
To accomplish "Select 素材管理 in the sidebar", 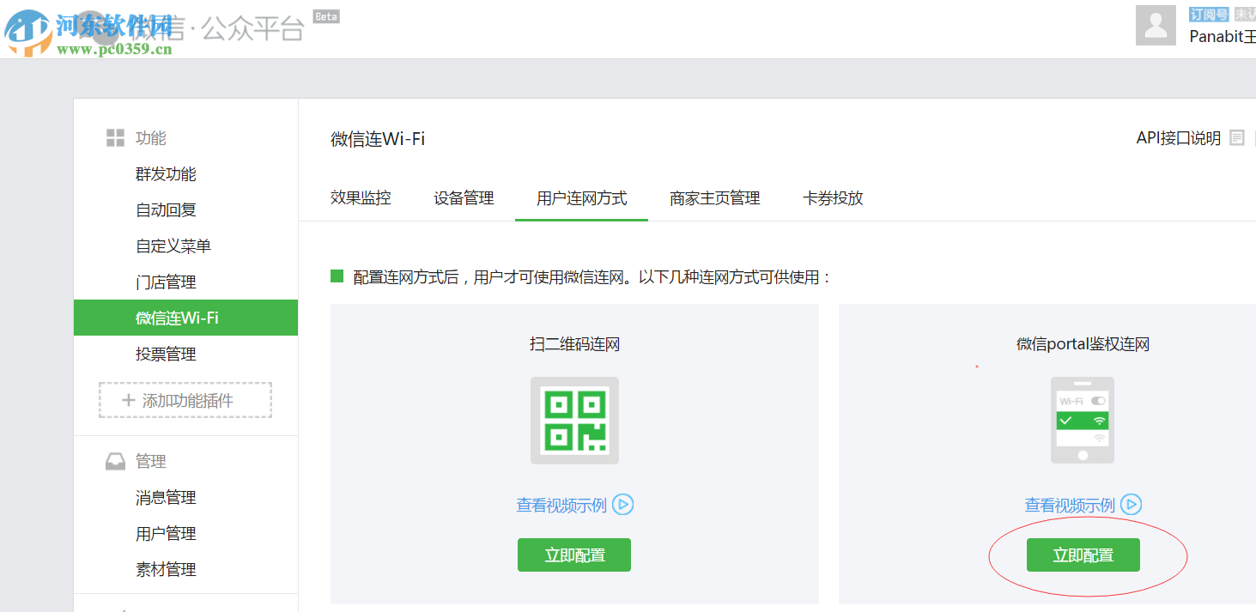I will pyautogui.click(x=166, y=568).
